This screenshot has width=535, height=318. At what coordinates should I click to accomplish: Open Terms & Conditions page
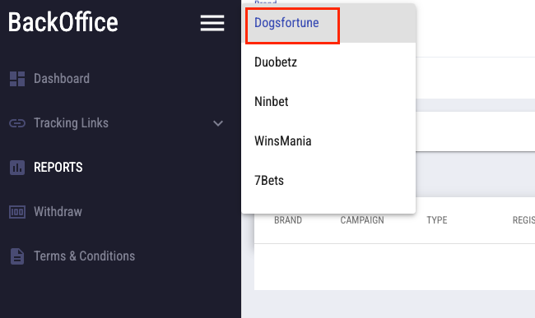pyautogui.click(x=84, y=256)
